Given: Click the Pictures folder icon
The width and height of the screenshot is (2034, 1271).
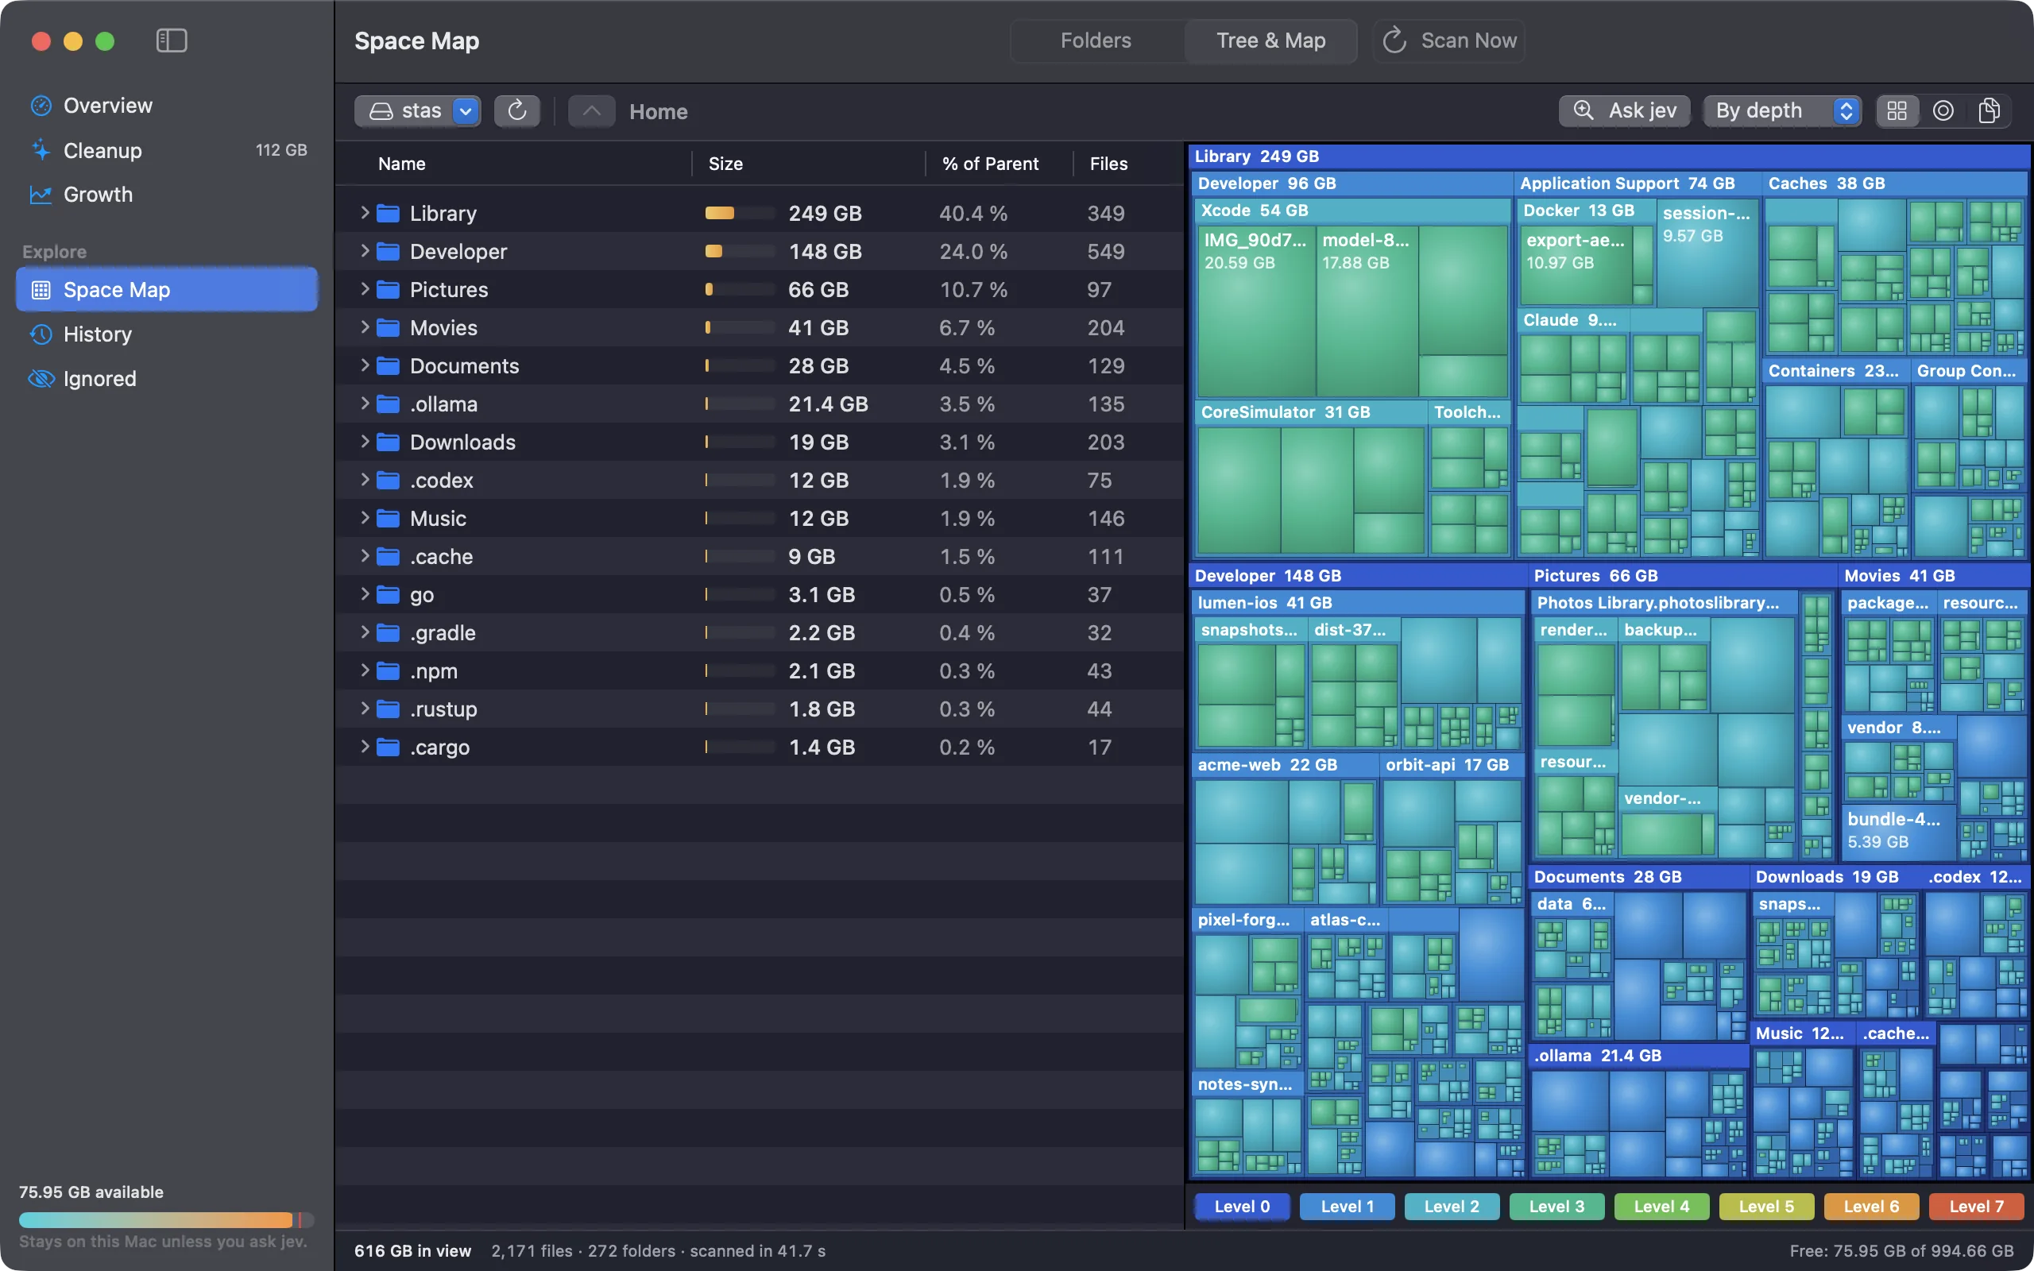Looking at the screenshot, I should point(389,290).
